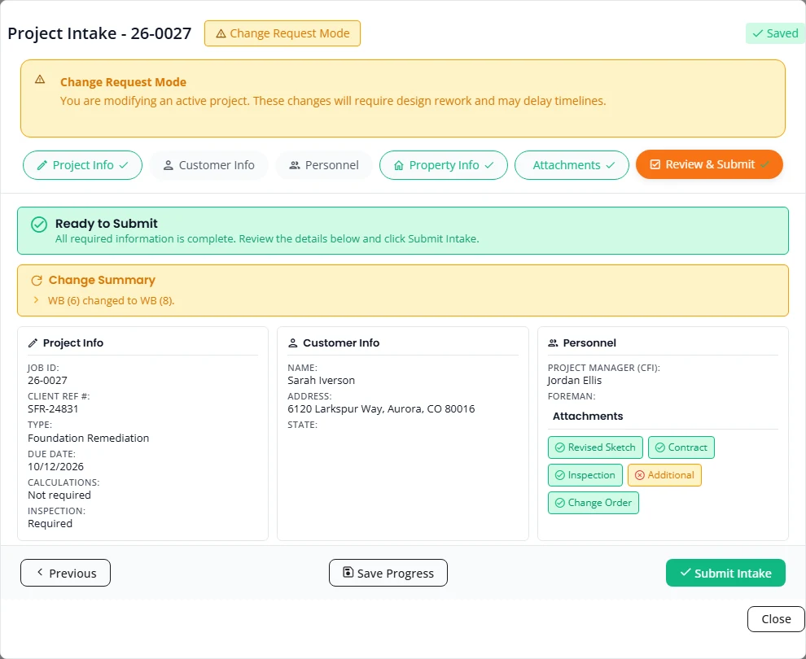Screen dimensions: 806x659
Task: Click the pencil icon in Project Info card header
Action: pos(33,343)
